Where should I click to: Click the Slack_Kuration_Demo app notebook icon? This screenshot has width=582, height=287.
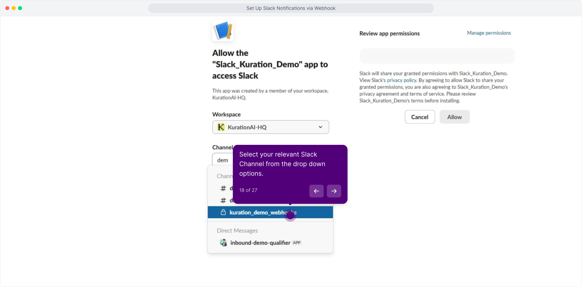coord(223,31)
